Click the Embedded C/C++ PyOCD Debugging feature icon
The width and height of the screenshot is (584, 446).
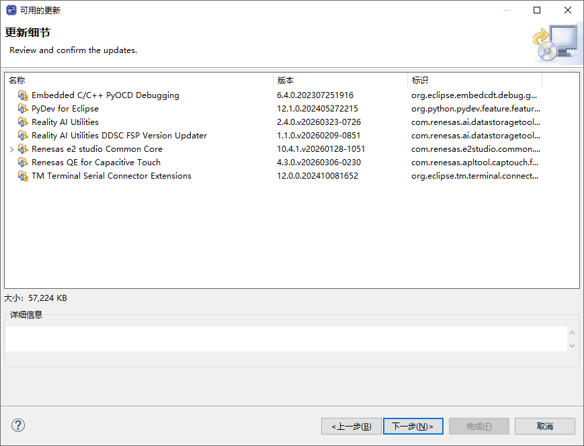click(x=23, y=95)
